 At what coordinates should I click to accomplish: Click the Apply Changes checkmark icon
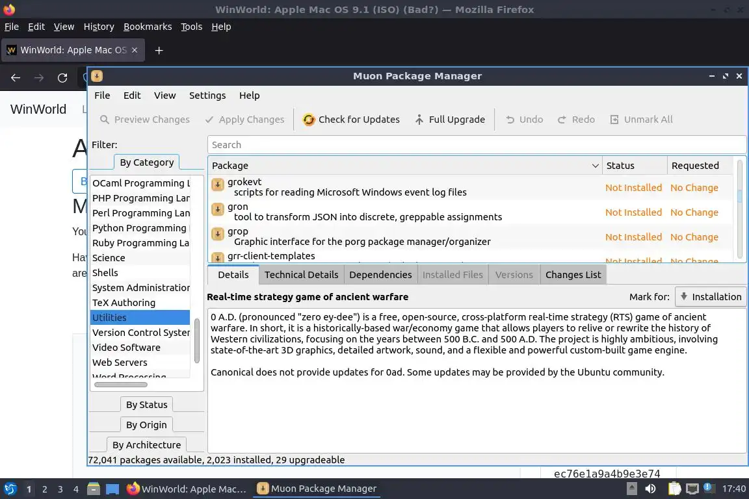point(209,120)
